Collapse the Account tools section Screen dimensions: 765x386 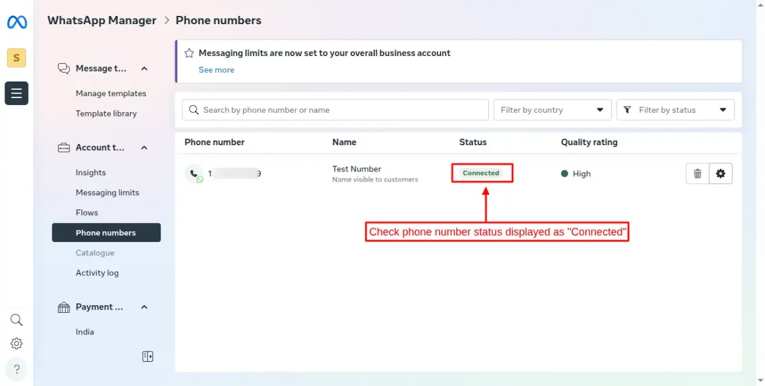(144, 148)
